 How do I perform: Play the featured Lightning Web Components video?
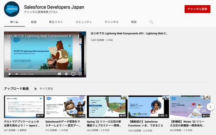pyautogui.click(x=10, y=74)
